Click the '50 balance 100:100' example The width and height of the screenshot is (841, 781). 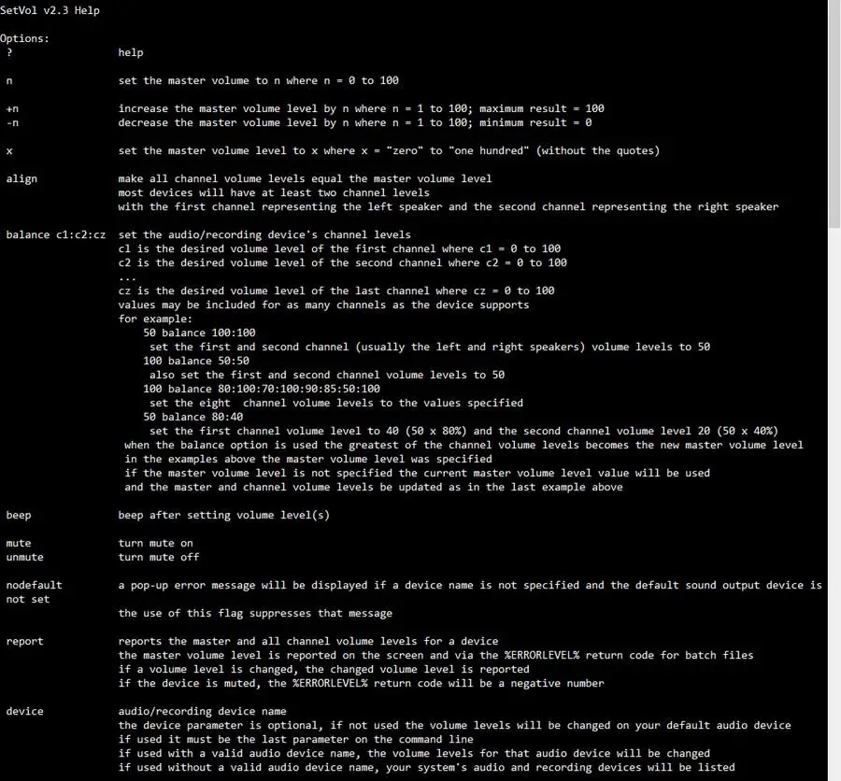click(x=199, y=333)
